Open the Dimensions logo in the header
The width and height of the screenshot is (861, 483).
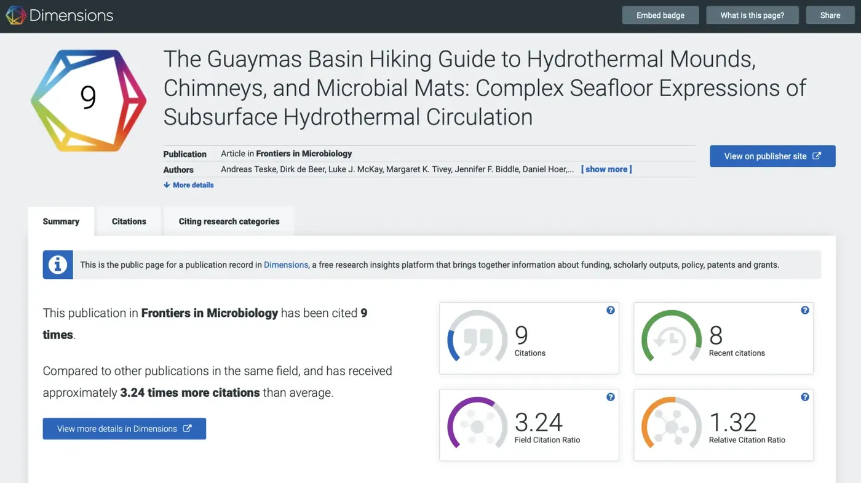point(60,15)
